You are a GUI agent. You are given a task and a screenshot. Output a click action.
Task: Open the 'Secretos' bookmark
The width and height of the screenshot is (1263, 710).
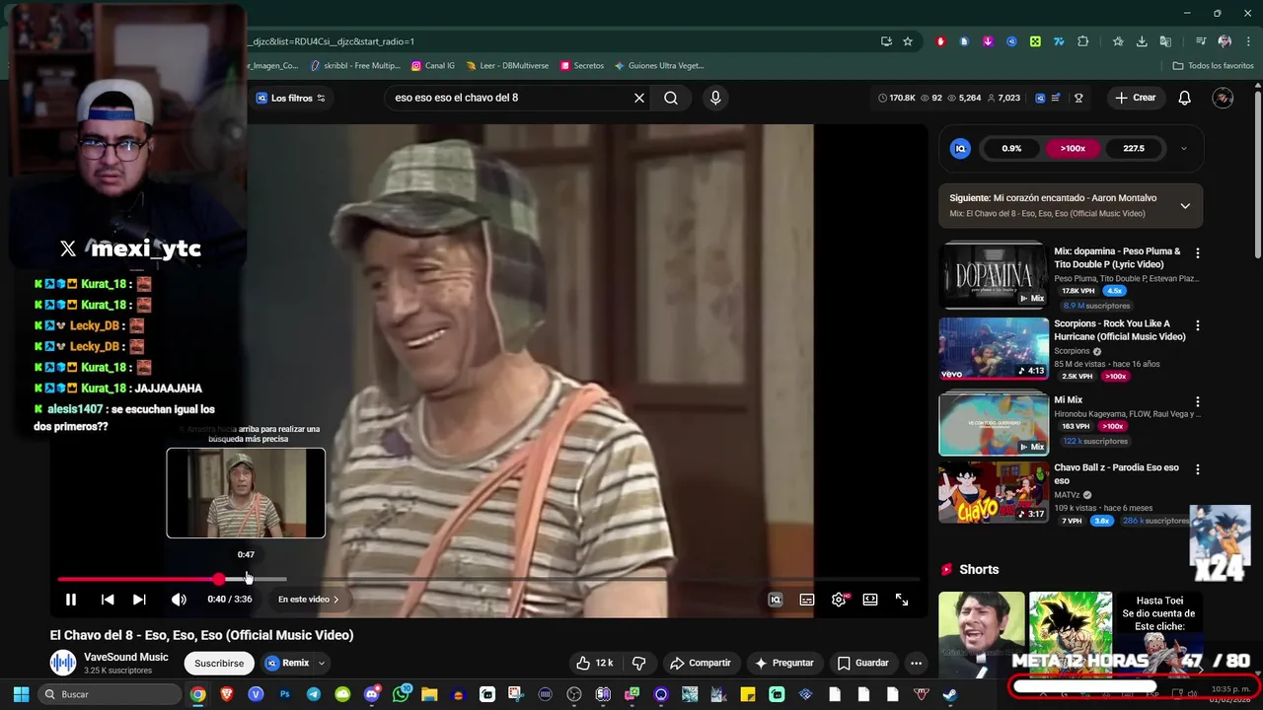(582, 66)
